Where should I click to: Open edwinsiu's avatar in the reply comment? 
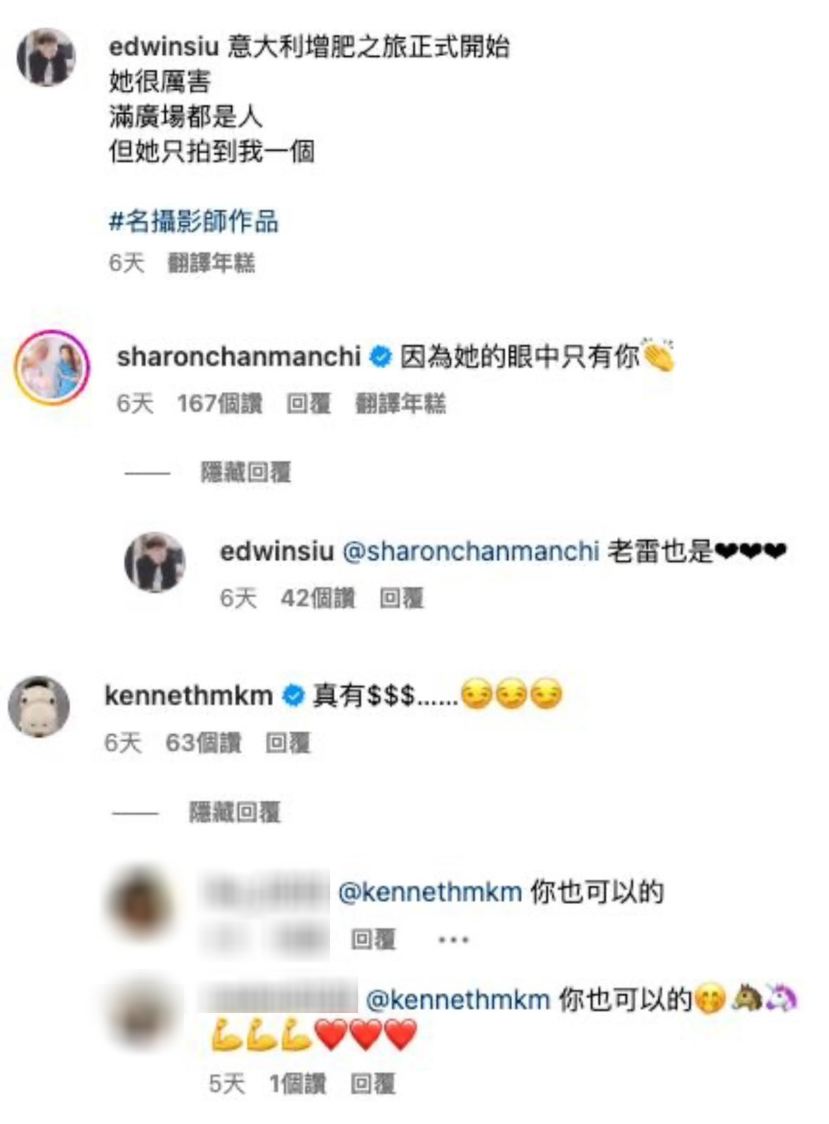pos(155,562)
